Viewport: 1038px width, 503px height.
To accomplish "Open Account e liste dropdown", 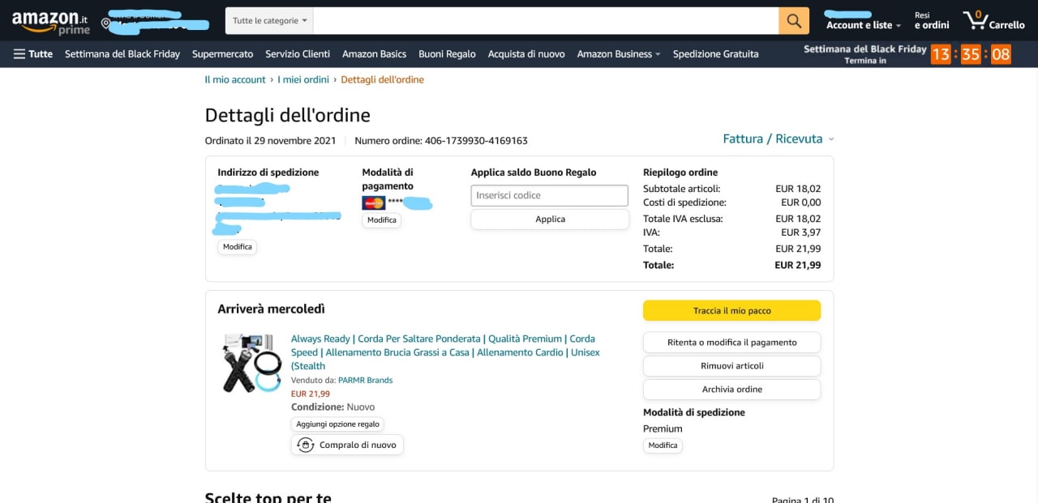I will tap(864, 25).
